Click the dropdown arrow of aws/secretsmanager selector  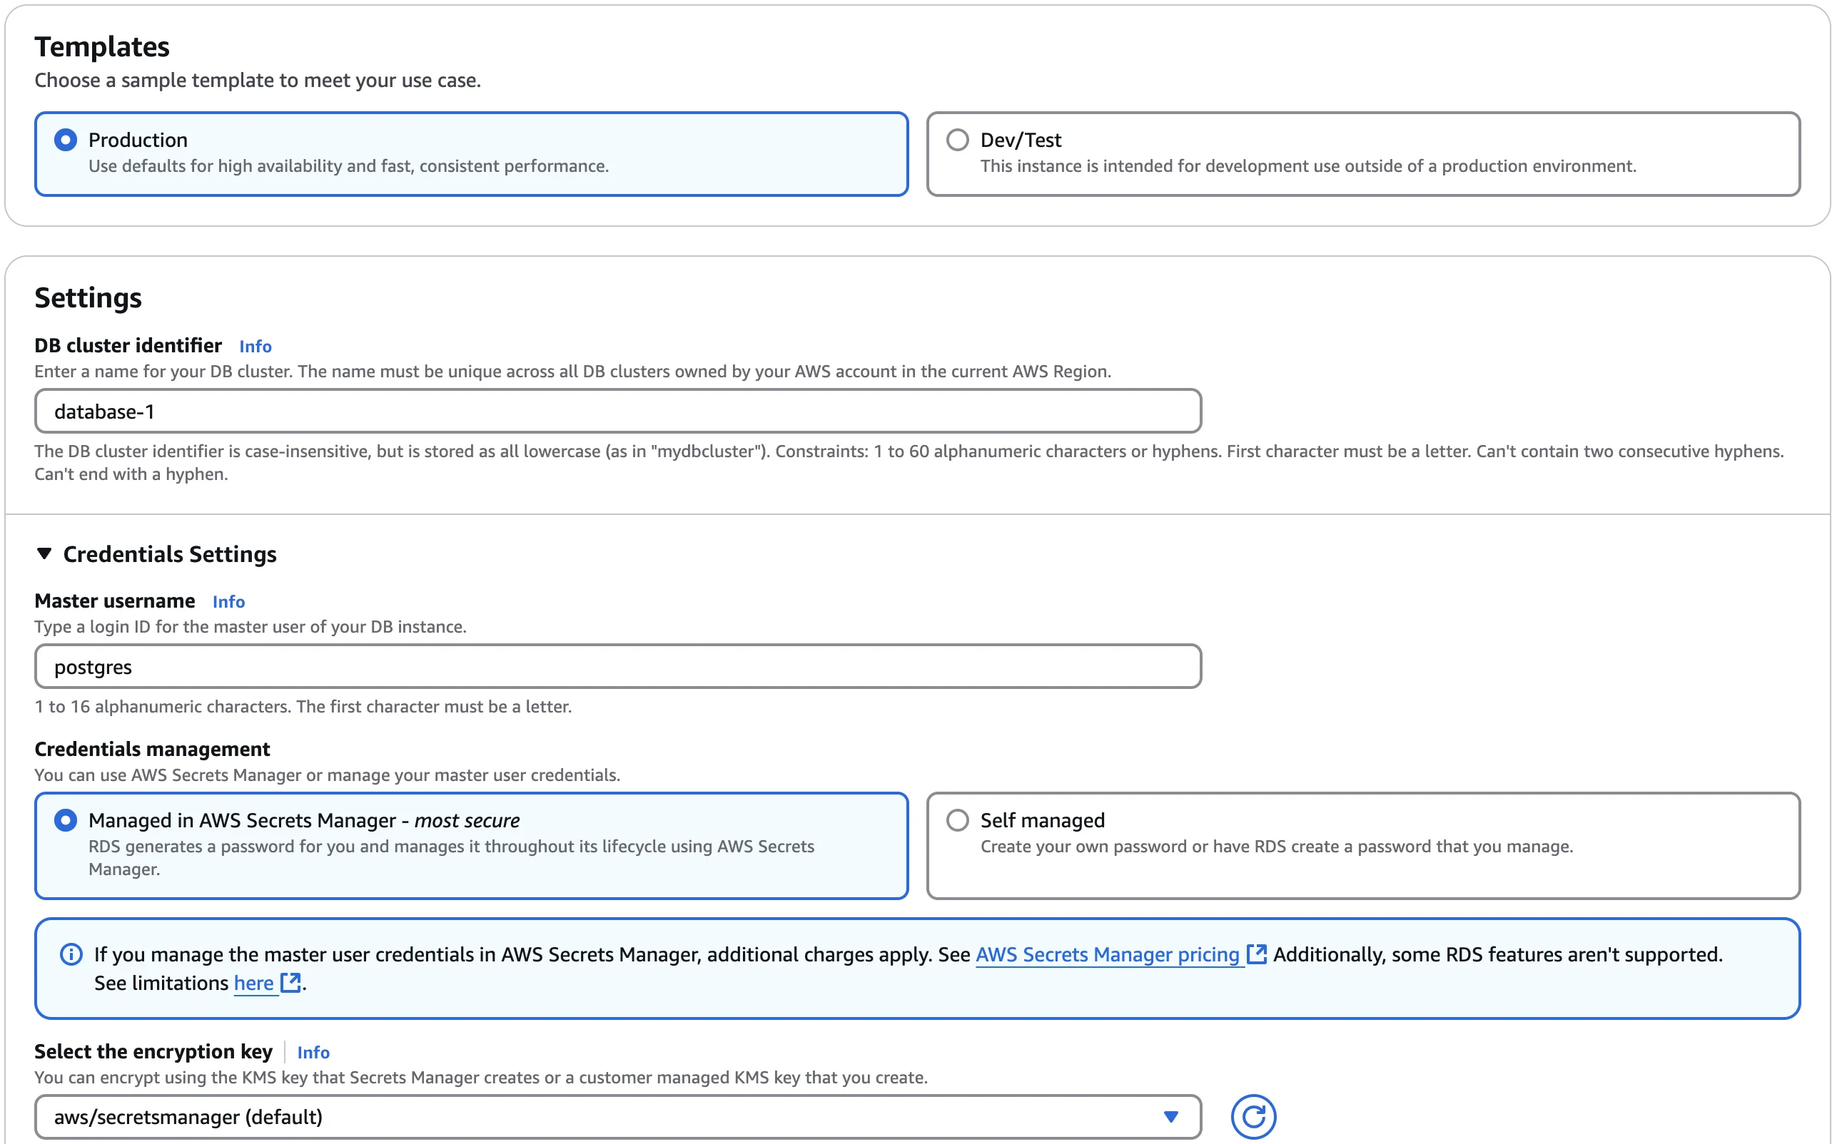[x=1170, y=1117]
